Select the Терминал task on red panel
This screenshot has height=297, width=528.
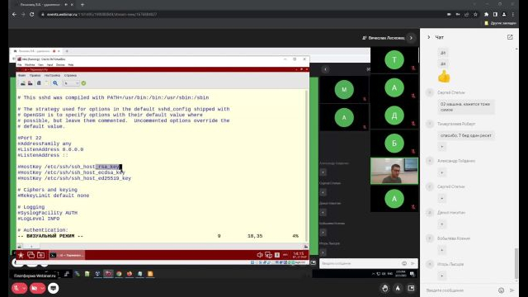67,255
